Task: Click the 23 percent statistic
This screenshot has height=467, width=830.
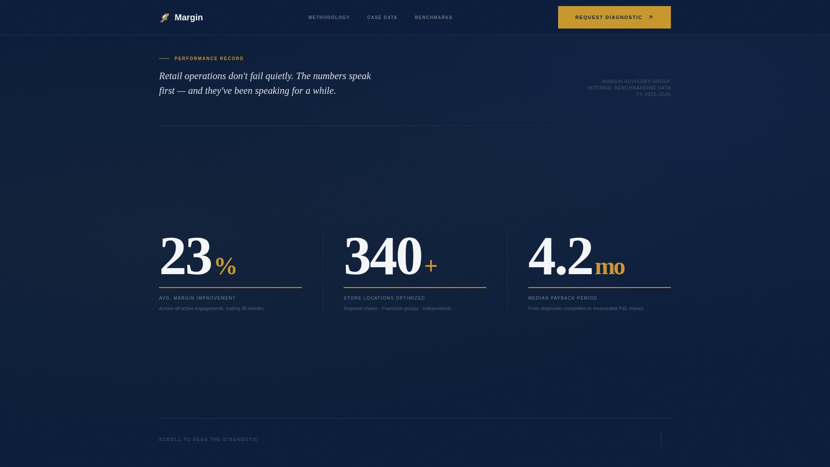Action: tap(198, 256)
